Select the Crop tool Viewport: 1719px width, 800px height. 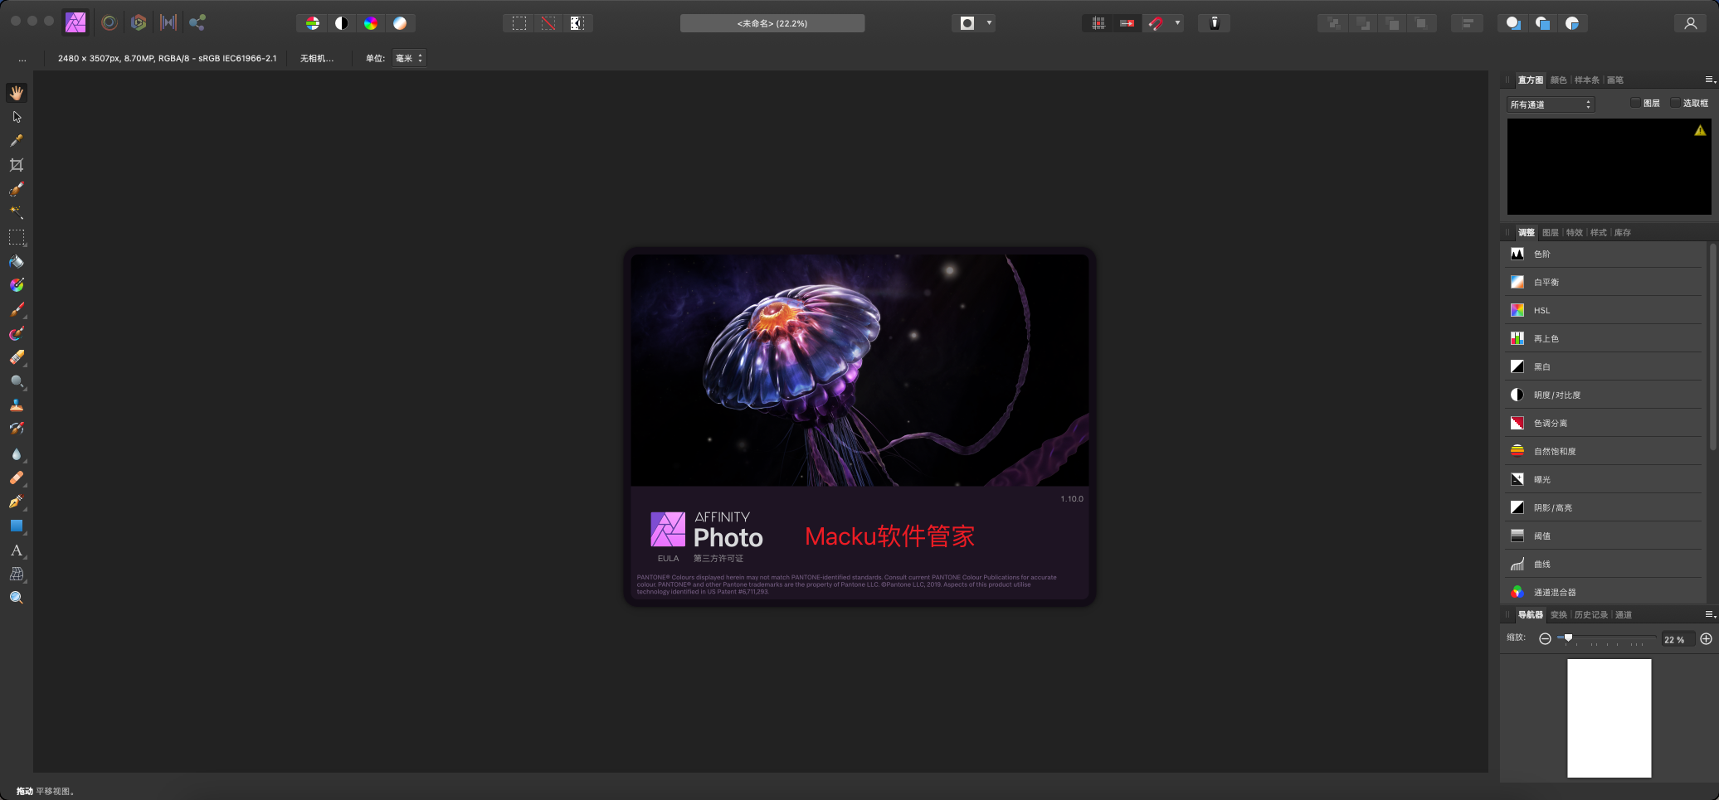(17, 165)
